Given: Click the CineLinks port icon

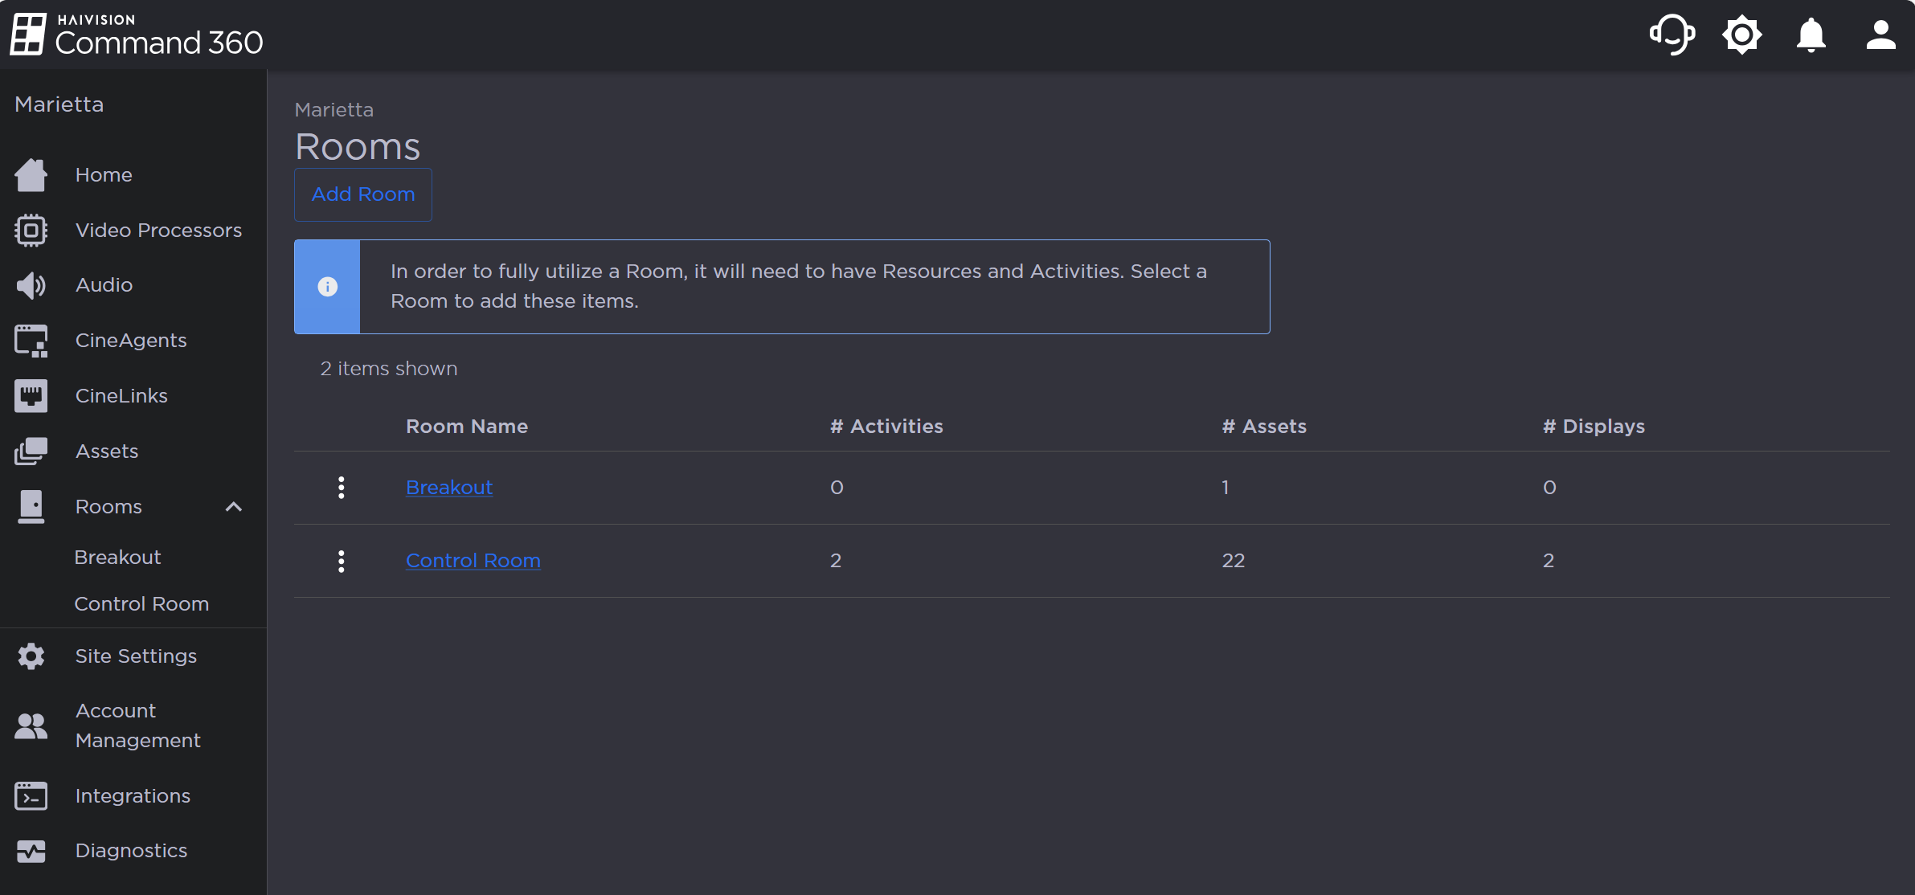Looking at the screenshot, I should click(31, 396).
